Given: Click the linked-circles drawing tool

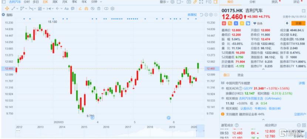Looking at the screenshot, I should [x=106, y=8].
